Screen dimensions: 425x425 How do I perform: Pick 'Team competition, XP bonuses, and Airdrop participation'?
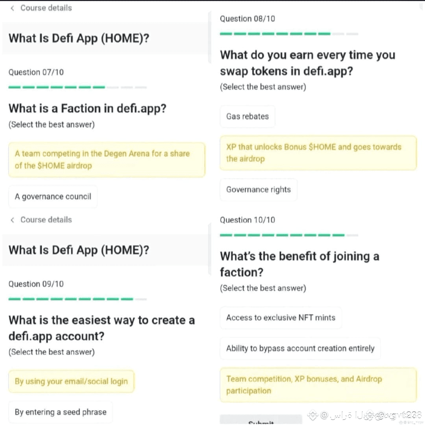click(318, 385)
